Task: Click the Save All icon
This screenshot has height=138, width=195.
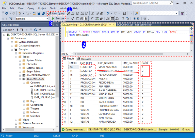Action: click(x=43, y=13)
